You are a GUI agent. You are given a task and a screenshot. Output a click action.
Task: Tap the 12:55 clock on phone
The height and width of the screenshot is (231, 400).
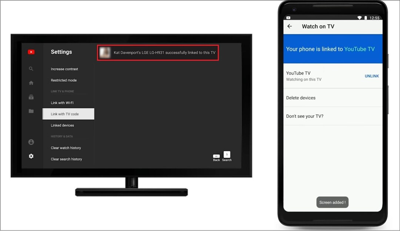click(x=374, y=18)
